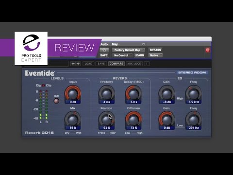The image size is (233, 175).
Task: Click the Map label in plugin header
Action: click(115, 44)
